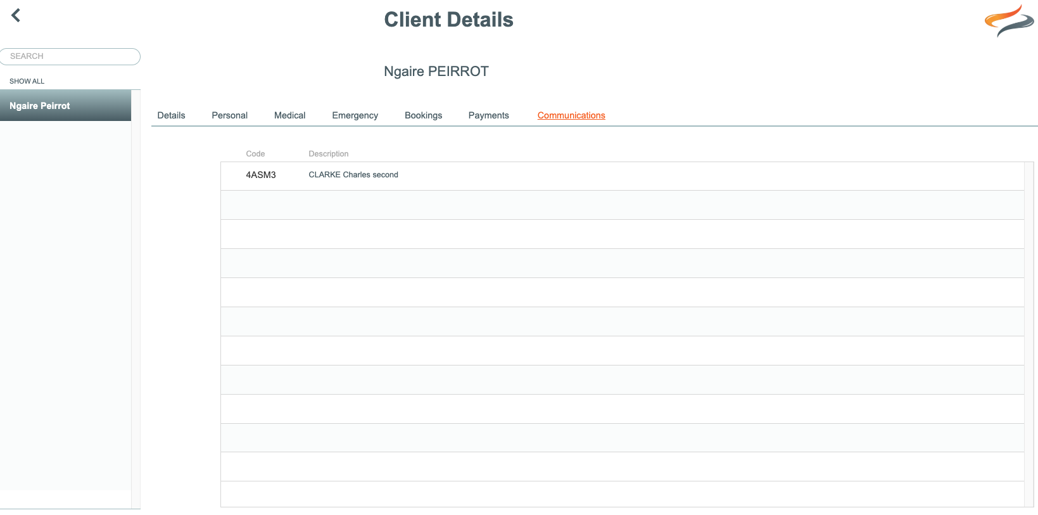This screenshot has height=515, width=1038.
Task: Focus the SEARCH input field
Action: click(70, 56)
